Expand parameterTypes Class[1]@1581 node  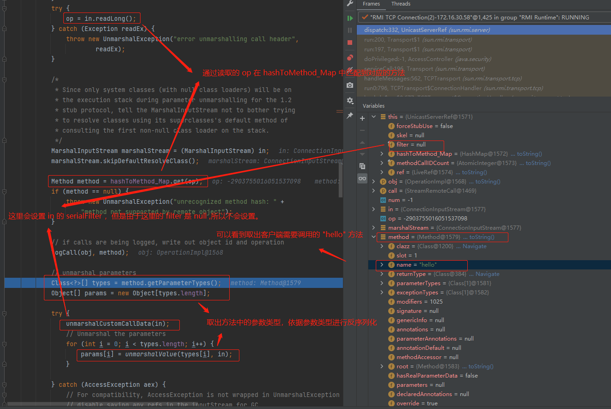point(382,283)
